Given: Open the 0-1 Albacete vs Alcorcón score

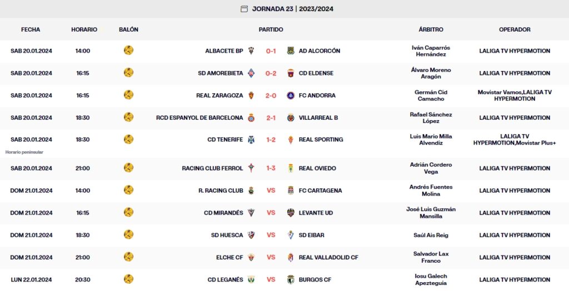Looking at the screenshot, I should (x=271, y=51).
